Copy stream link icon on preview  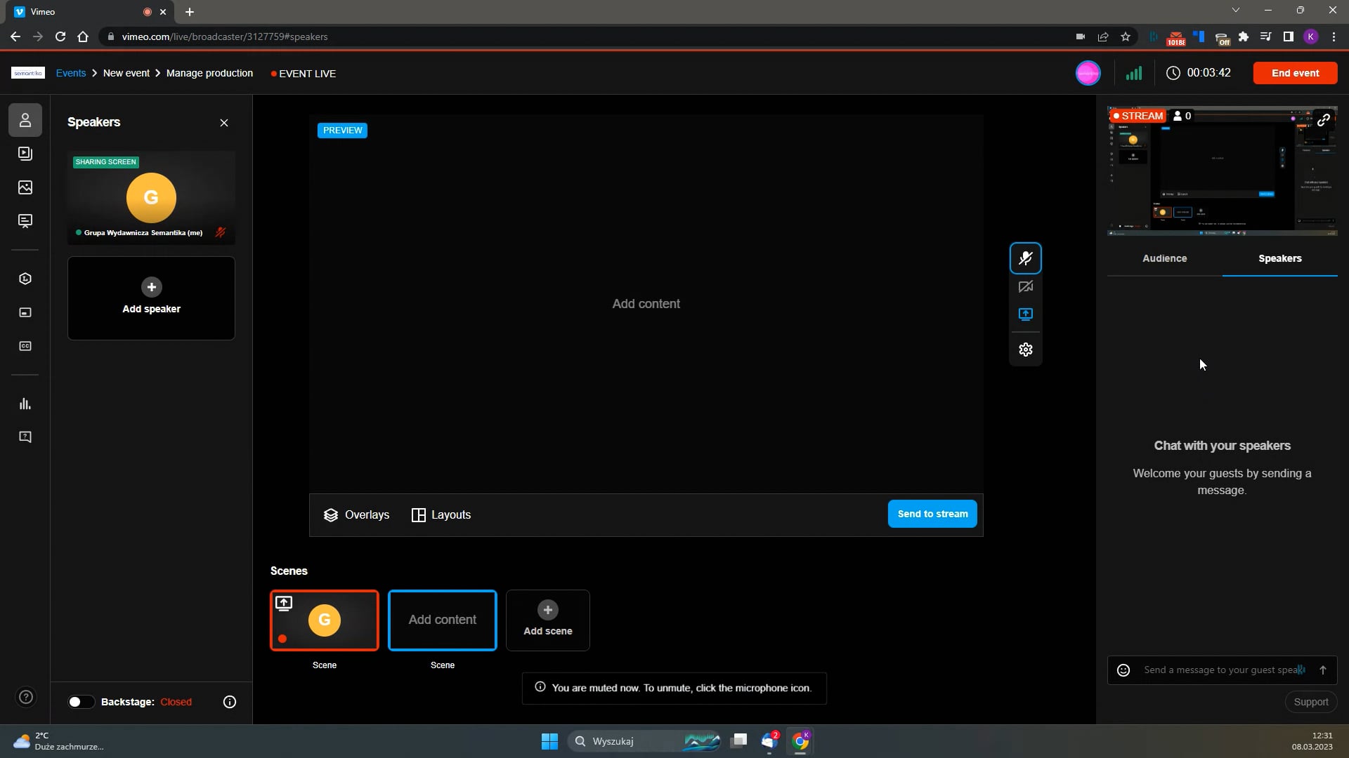click(x=1324, y=120)
